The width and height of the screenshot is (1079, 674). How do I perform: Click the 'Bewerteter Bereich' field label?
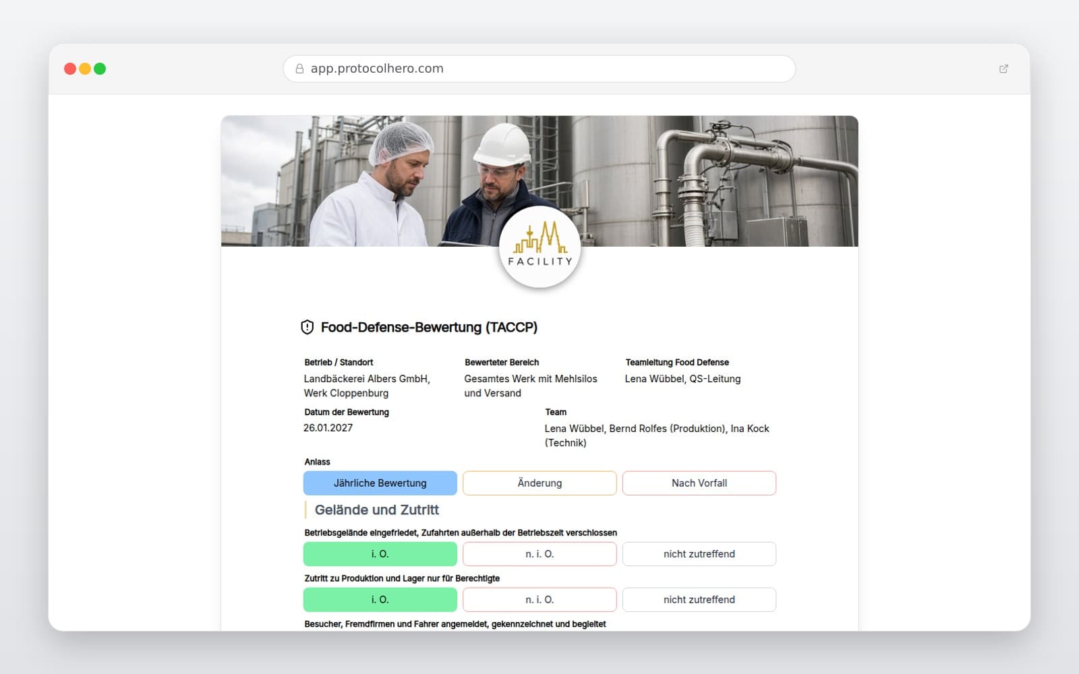click(502, 363)
